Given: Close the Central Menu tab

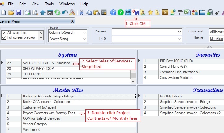Looking at the screenshot, I should 72,21.
